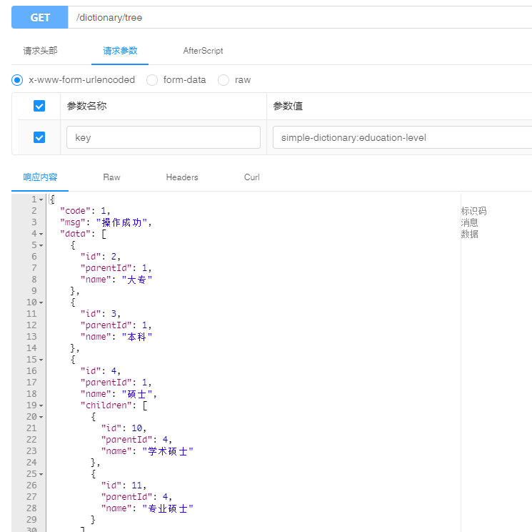Collapse the root object at line 1
Image resolution: width=532 pixels, height=532 pixels.
point(41,199)
